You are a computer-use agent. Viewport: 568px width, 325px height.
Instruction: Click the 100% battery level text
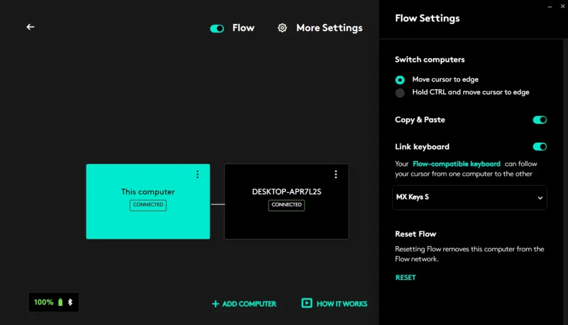tap(43, 302)
